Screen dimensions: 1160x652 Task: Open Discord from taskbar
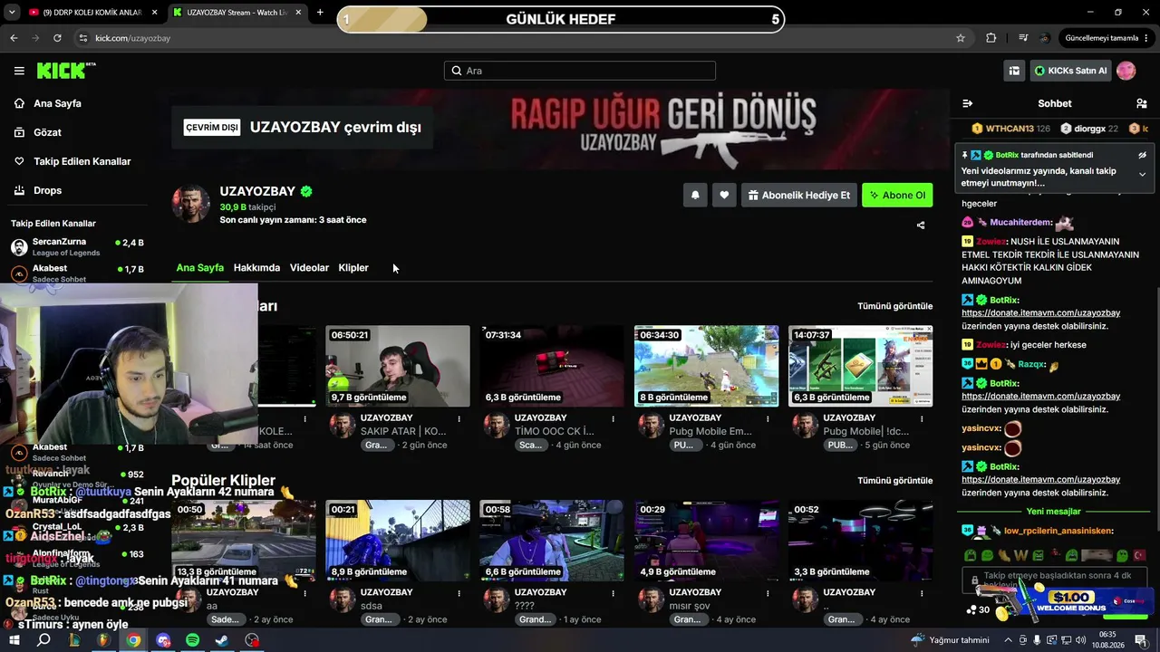(x=163, y=640)
